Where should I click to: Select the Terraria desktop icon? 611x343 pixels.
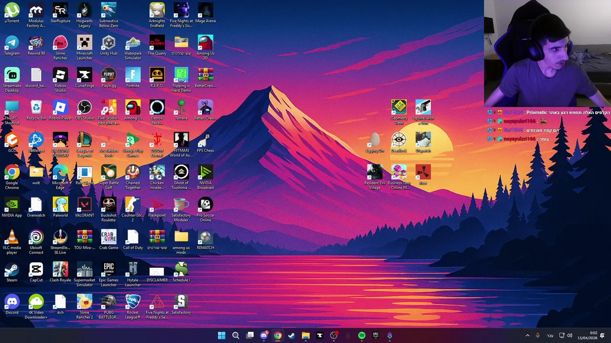point(181,111)
